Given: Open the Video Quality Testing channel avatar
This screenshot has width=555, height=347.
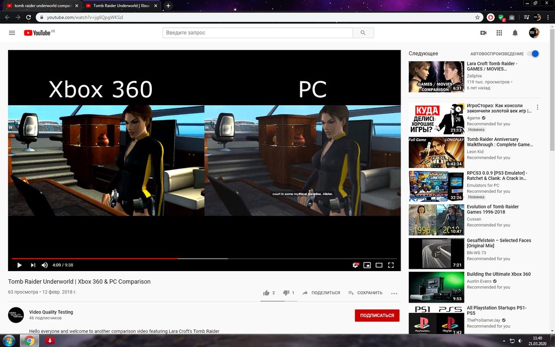Looking at the screenshot, I should 16,315.
